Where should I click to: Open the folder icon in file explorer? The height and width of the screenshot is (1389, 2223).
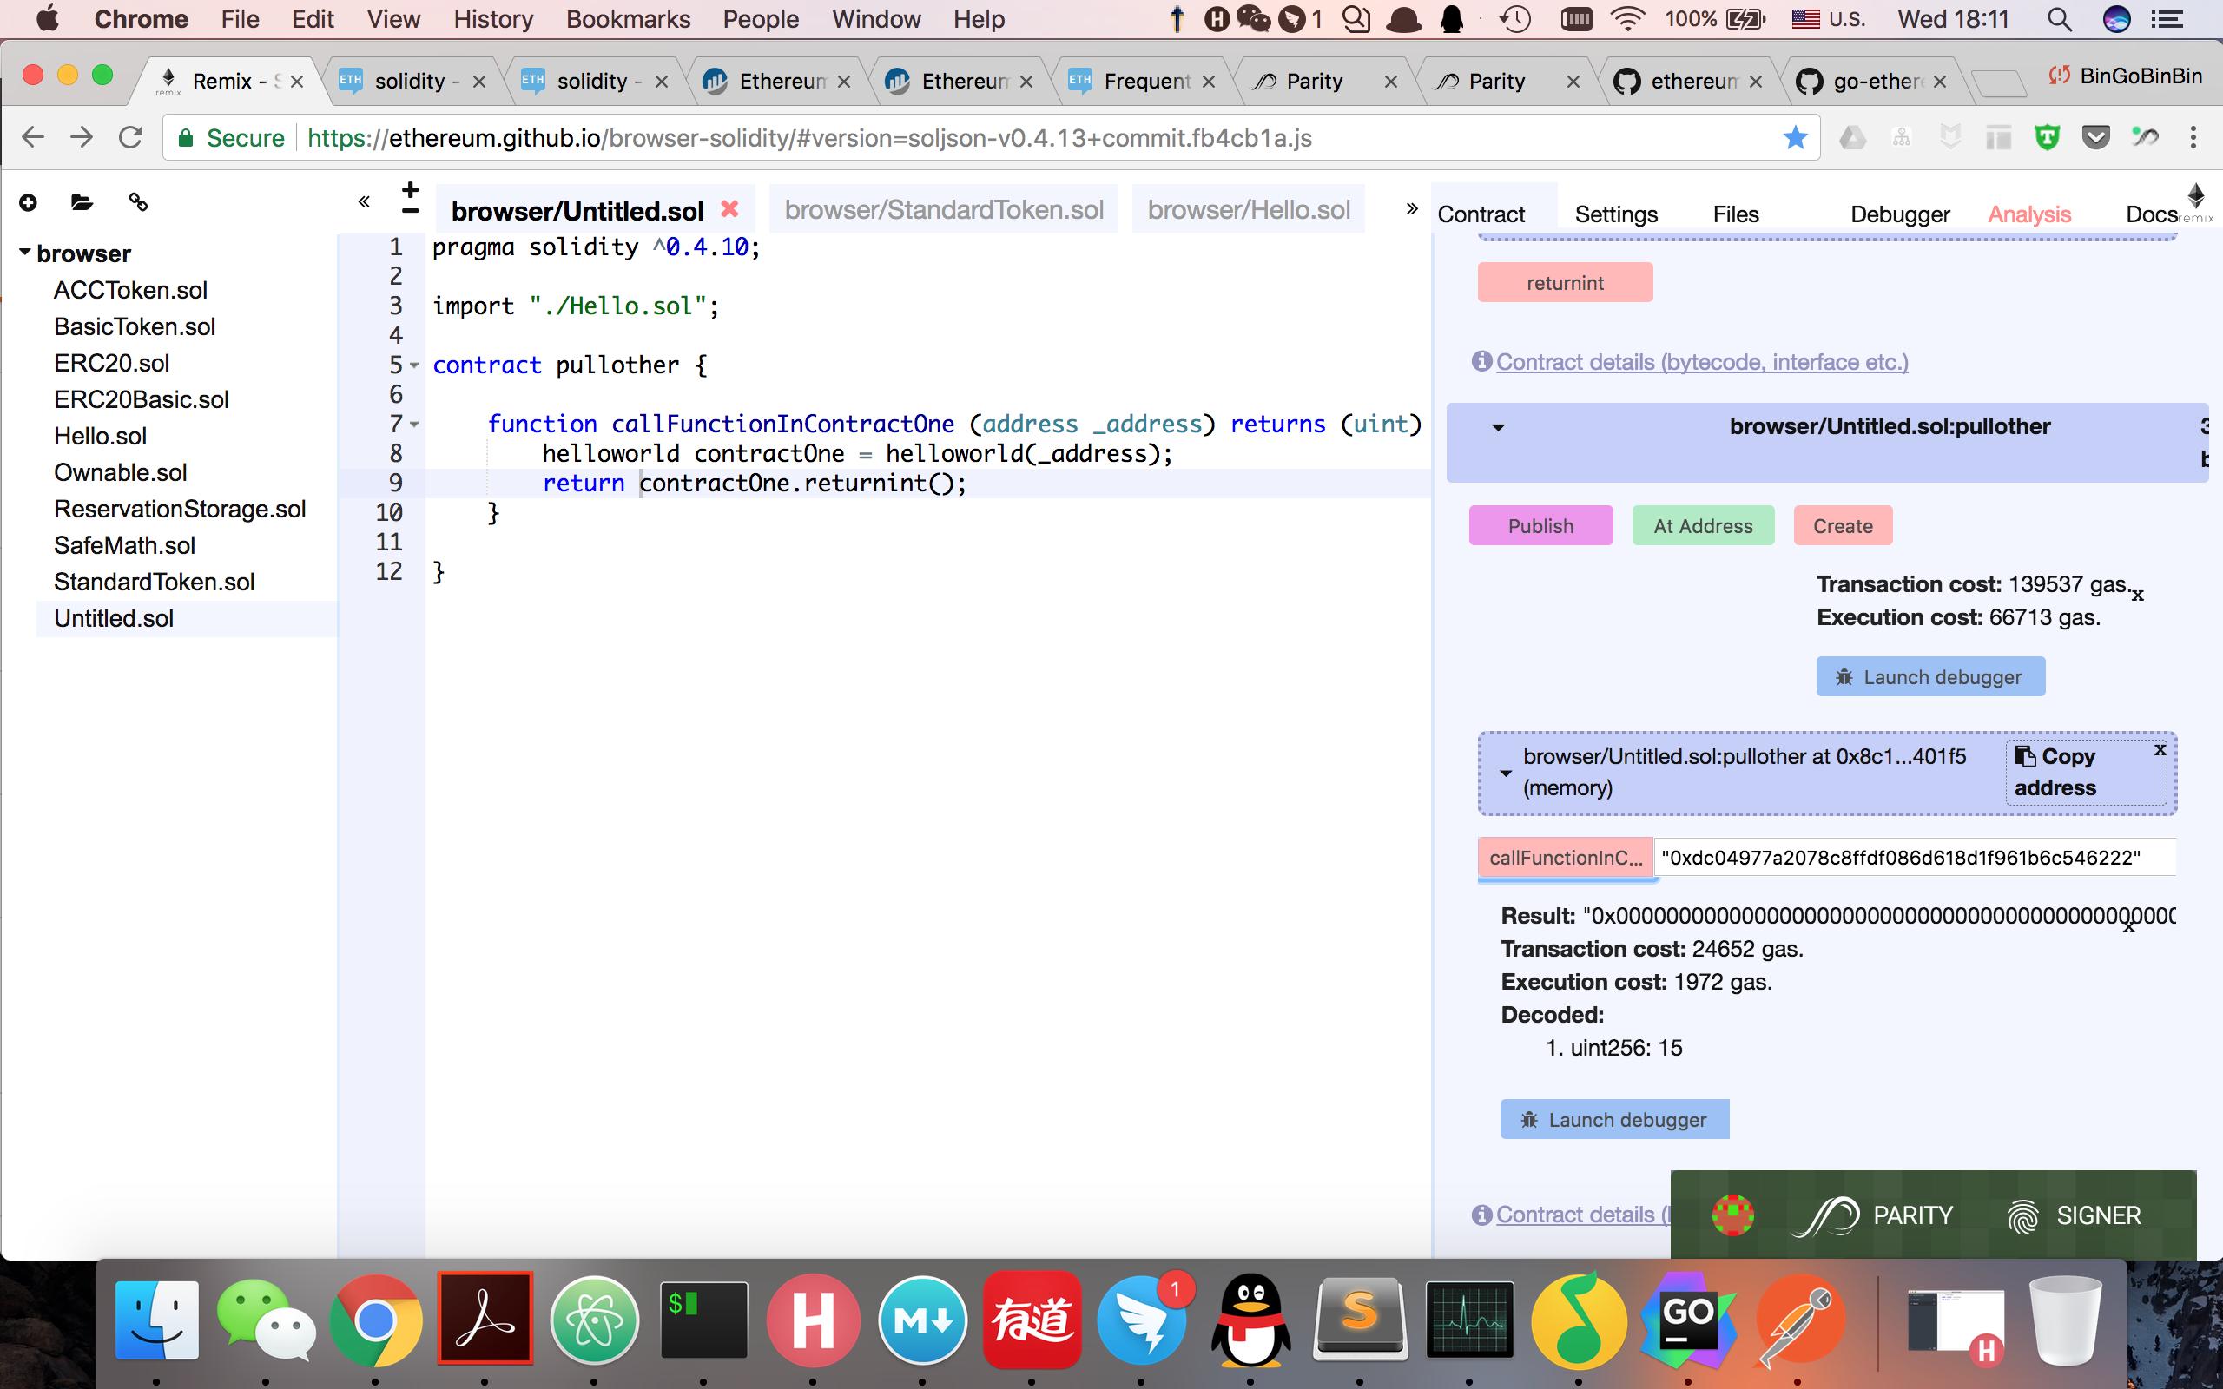tap(82, 202)
